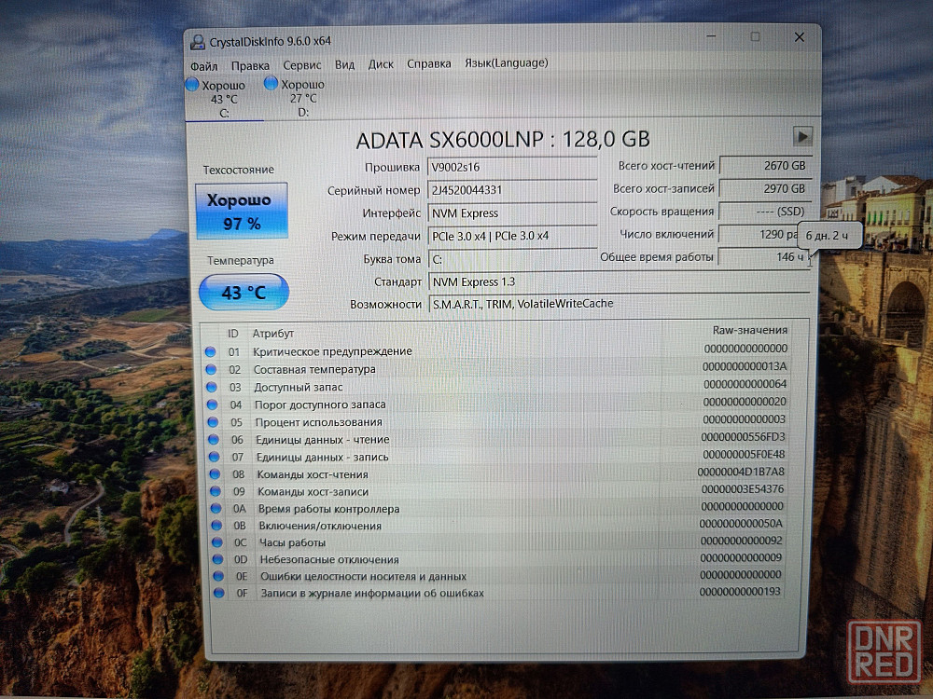Click status dot of row 0C Часы работы
933x699 pixels.
click(216, 542)
